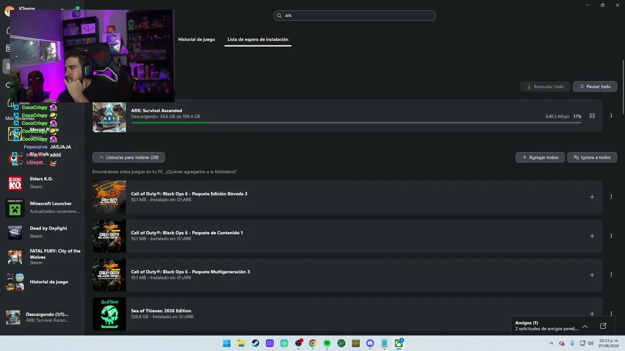Viewport: 625px width, 351px height.
Task: Click the search field containing "ark"
Action: tap(354, 16)
